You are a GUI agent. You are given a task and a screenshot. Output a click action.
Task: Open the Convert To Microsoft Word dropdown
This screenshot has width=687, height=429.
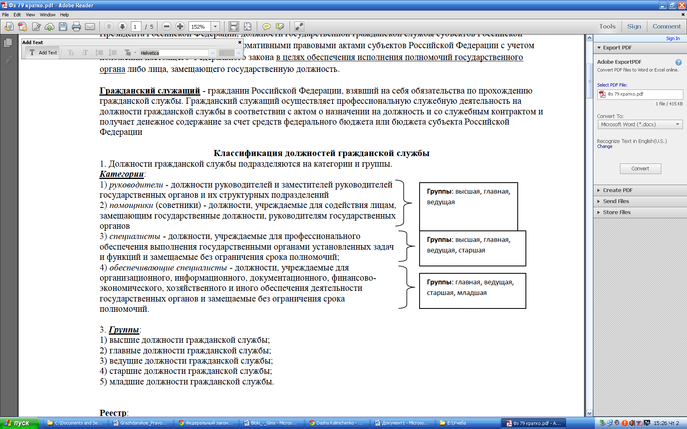pos(640,125)
